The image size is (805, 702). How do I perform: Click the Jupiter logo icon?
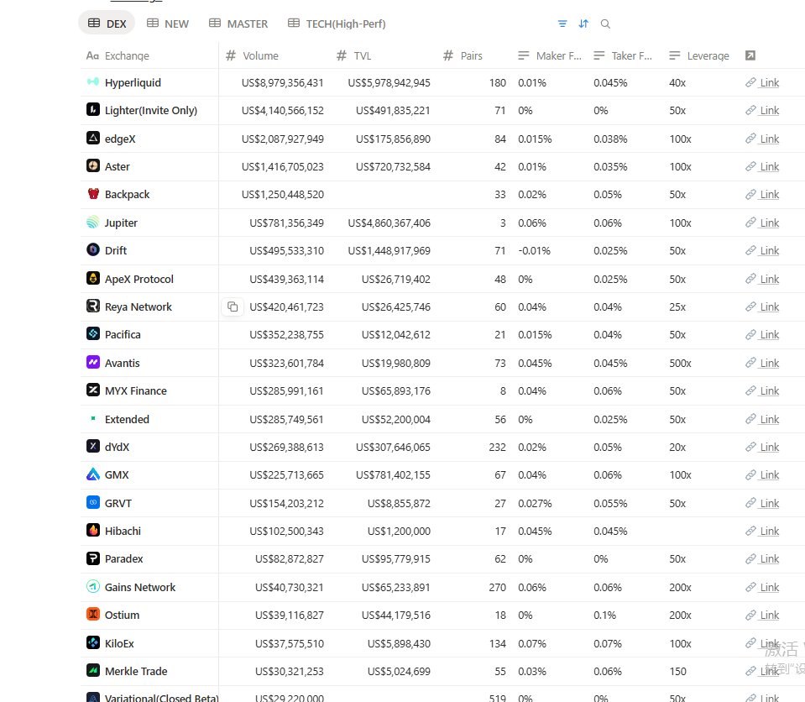[93, 223]
